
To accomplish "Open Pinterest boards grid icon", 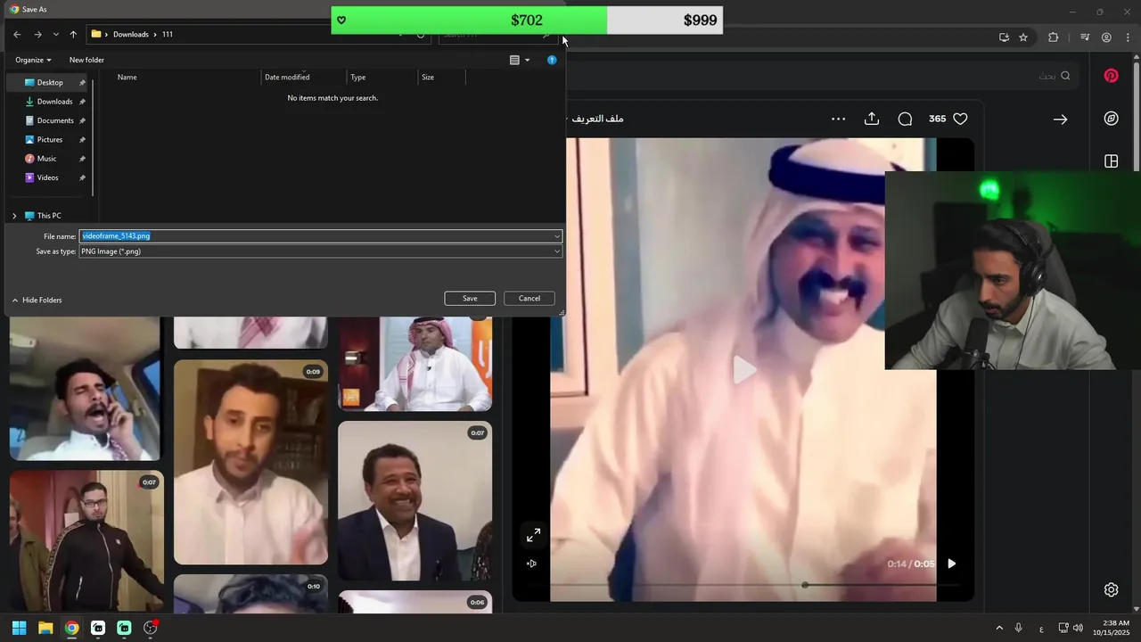I will 1111,161.
